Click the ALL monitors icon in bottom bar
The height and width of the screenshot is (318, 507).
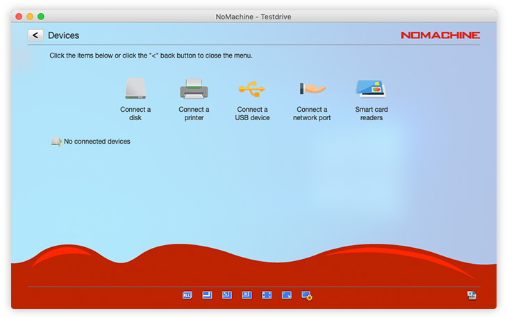click(x=187, y=295)
